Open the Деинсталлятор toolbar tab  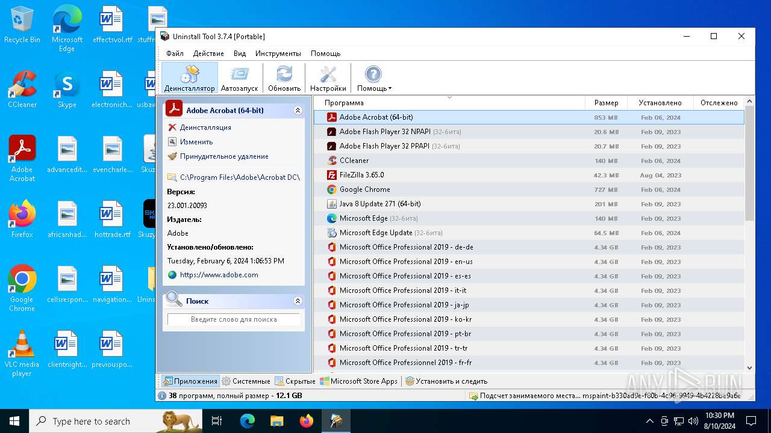[189, 78]
